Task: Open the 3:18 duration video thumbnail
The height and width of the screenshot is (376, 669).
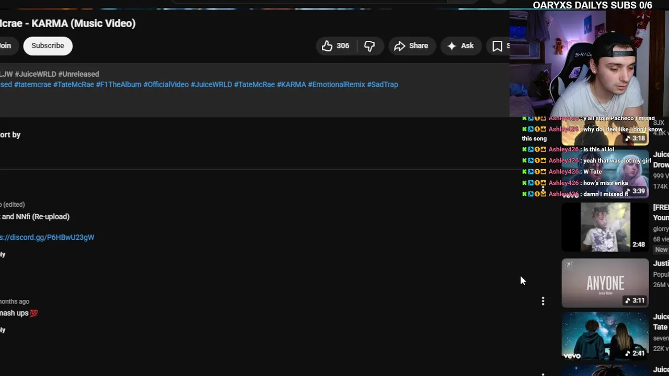Action: click(605, 132)
